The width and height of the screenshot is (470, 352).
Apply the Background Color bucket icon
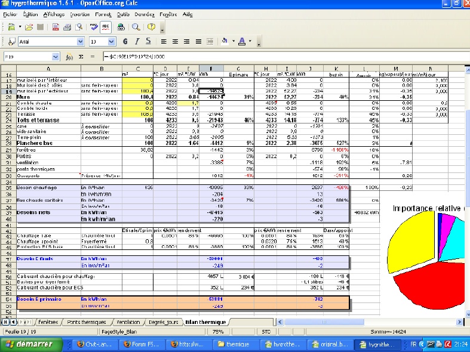tap(225, 42)
